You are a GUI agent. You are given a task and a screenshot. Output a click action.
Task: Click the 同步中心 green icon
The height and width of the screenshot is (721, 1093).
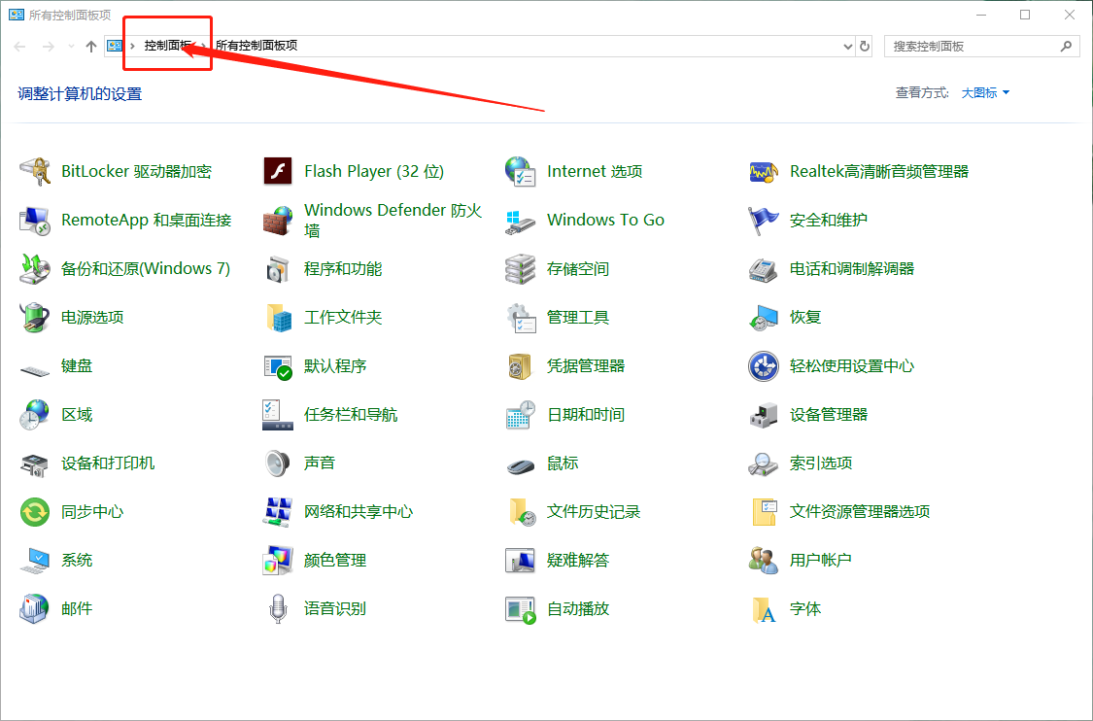[35, 512]
